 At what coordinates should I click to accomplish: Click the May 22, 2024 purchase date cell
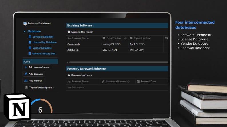pyautogui.click(x=109, y=50)
